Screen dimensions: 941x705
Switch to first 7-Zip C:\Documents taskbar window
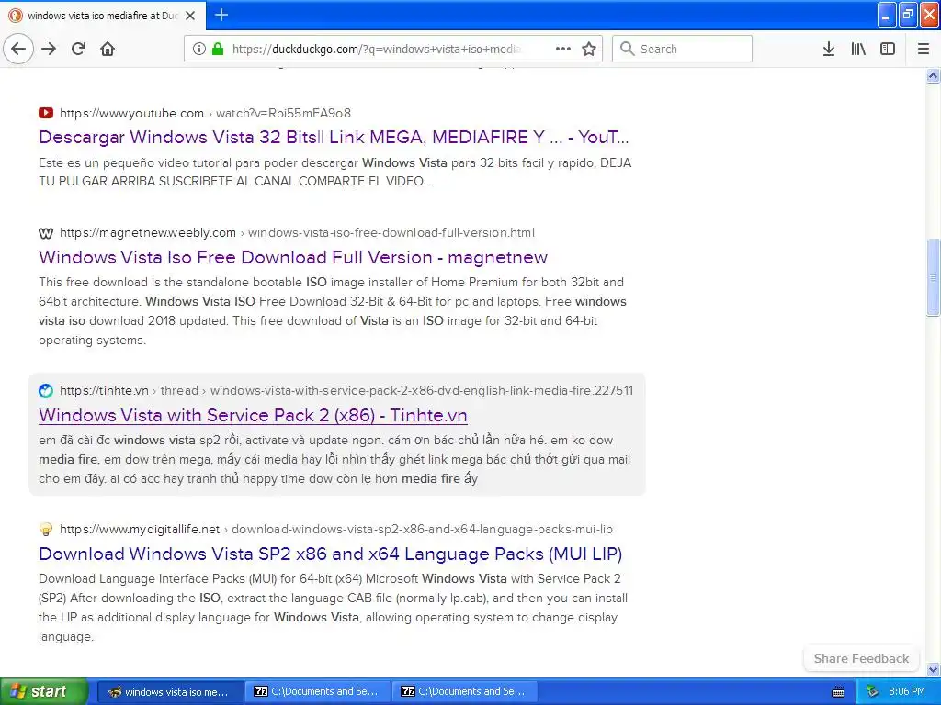[317, 692]
